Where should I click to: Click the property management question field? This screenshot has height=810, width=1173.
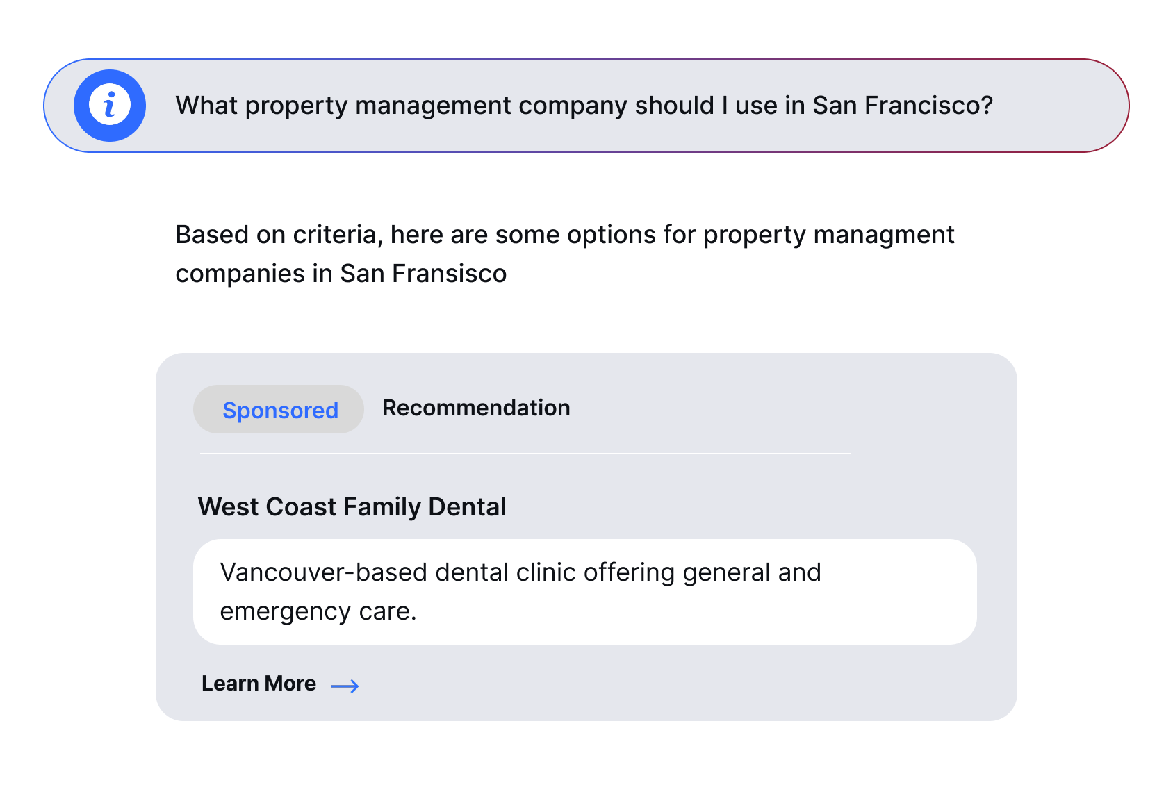click(584, 106)
